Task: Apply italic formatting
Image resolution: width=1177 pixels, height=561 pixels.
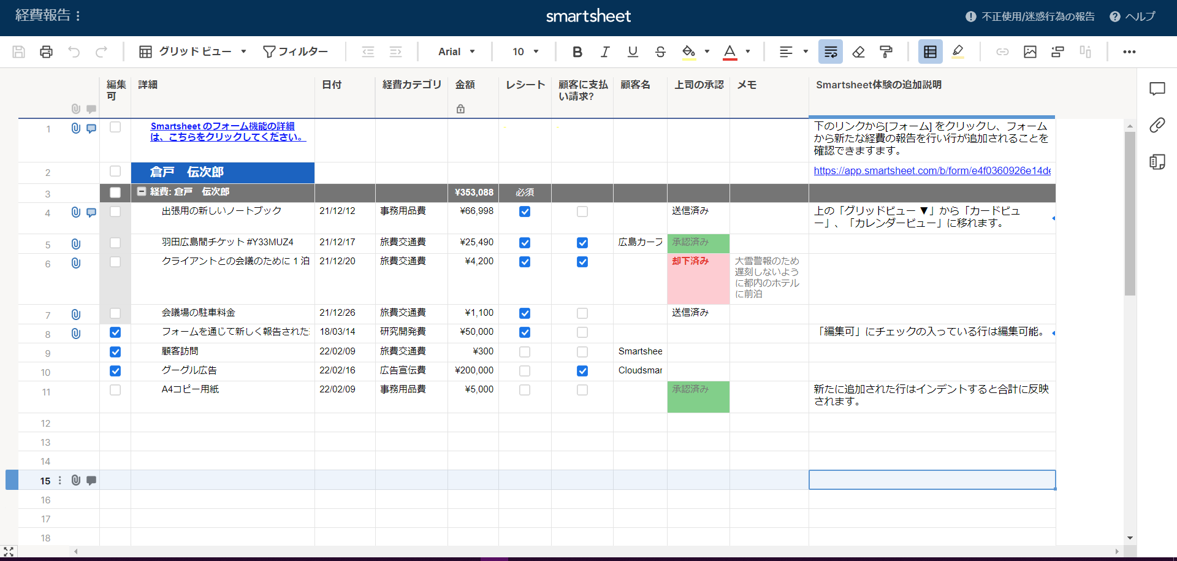Action: tap(604, 52)
